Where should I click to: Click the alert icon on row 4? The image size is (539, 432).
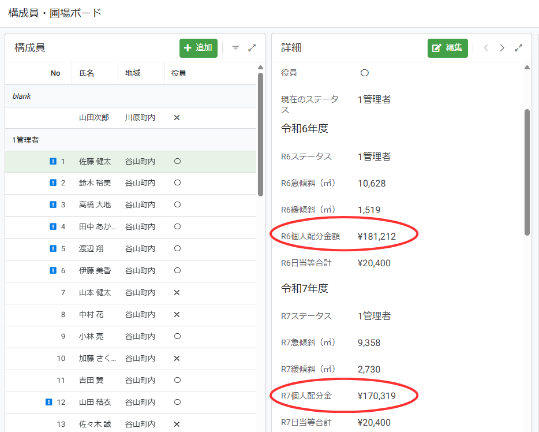(53, 226)
